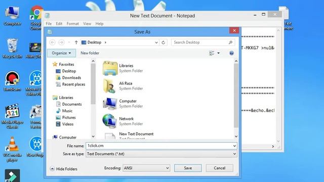Select the Libraries system folder icon
The height and width of the screenshot is (182, 324).
point(110,68)
